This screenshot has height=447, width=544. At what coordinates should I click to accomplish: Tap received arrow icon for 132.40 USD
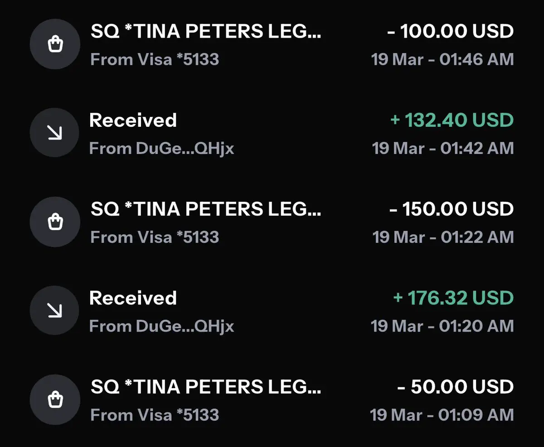[55, 133]
